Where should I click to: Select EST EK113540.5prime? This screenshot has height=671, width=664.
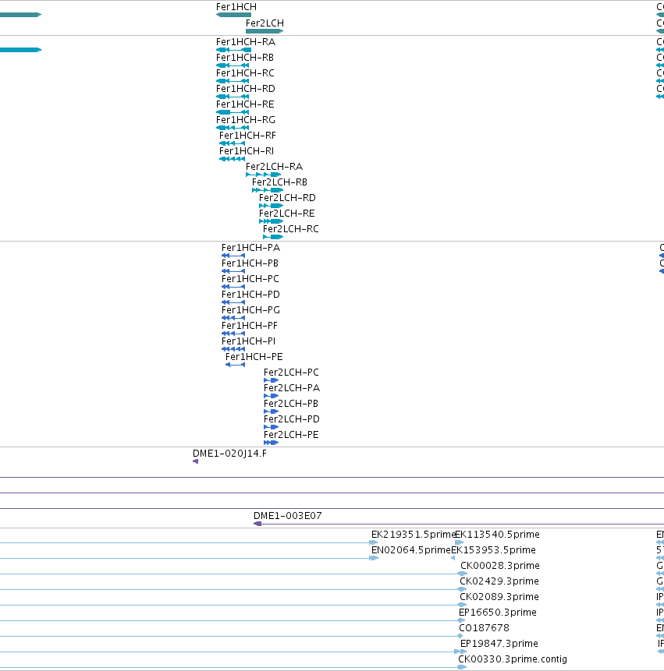tap(460, 542)
